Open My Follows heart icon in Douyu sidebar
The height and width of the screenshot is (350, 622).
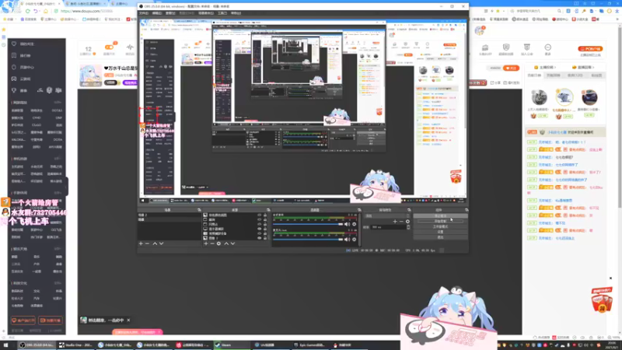click(x=14, y=44)
